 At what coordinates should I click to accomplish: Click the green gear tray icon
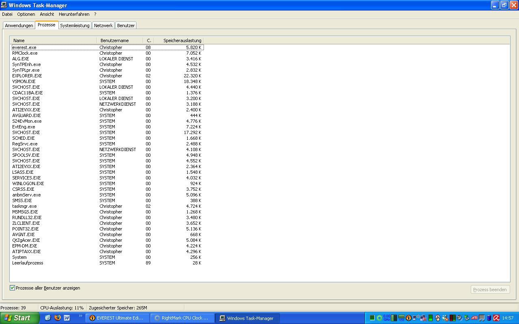point(380,318)
